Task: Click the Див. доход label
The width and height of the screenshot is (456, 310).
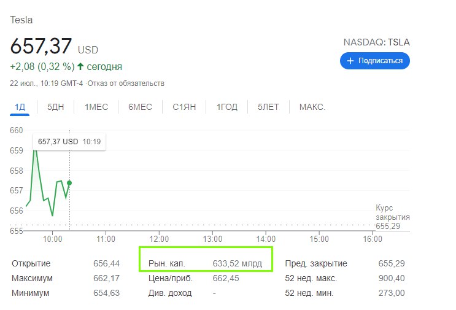Action: click(170, 293)
